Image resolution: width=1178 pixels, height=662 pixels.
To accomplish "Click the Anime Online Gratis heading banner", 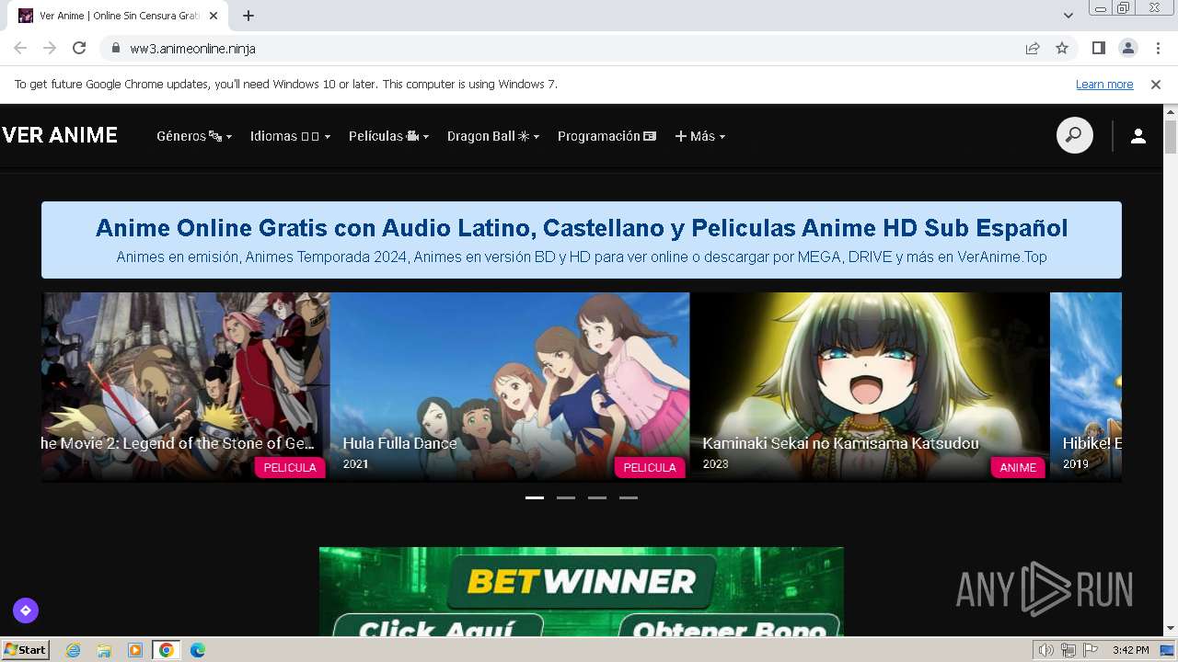I will coord(582,240).
